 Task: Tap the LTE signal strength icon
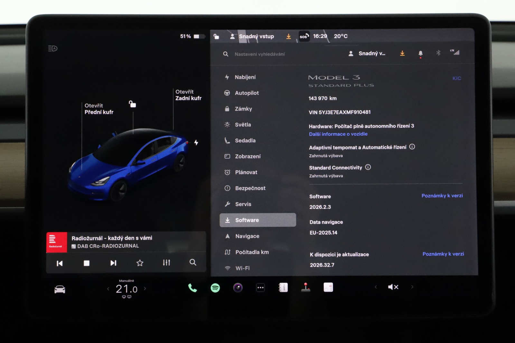pyautogui.click(x=455, y=52)
